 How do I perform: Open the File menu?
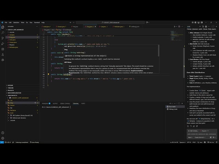point(6,23)
